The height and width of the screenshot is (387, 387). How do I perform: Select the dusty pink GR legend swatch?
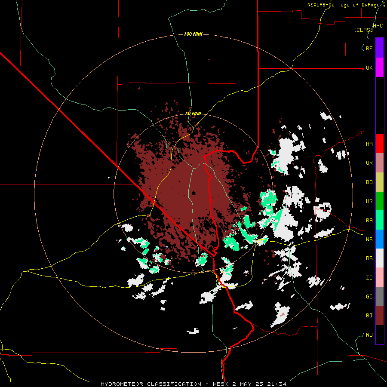380,163
